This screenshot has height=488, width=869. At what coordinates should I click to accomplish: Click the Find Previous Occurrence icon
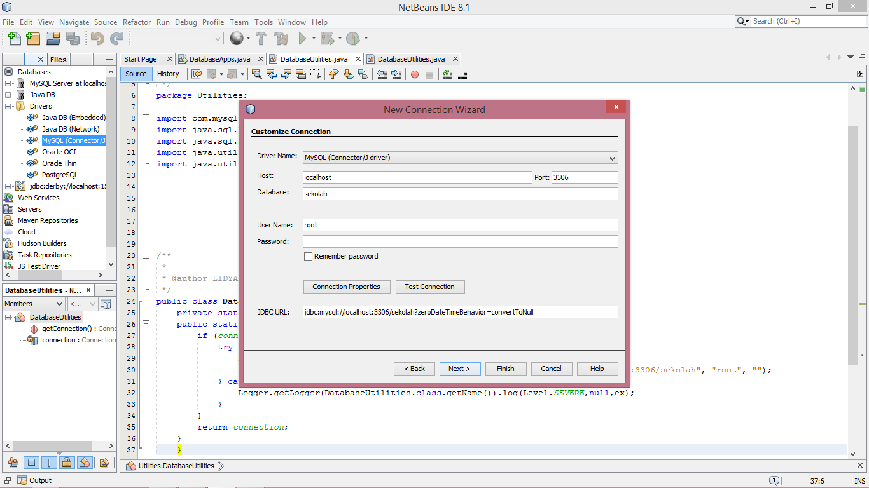(272, 74)
